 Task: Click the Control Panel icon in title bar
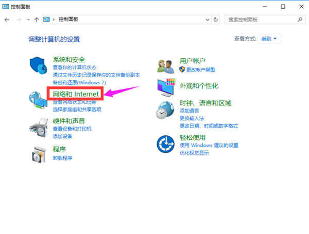[5, 7]
